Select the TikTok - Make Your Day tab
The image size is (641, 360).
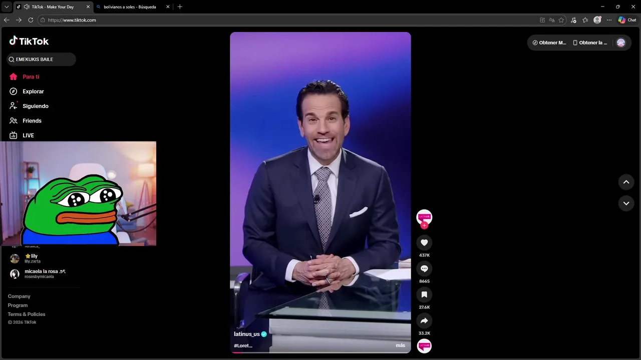(52, 7)
